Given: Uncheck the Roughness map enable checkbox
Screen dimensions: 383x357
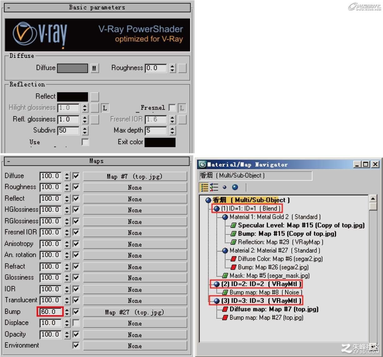Looking at the screenshot, I should tap(76, 187).
